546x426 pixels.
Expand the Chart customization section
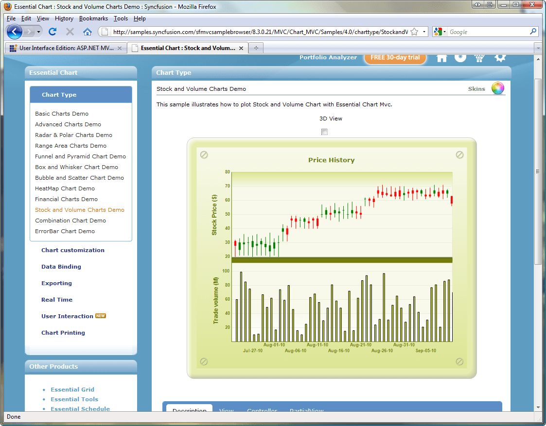tap(73, 250)
